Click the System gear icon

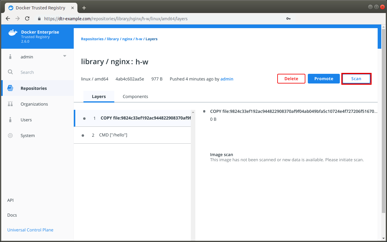point(10,136)
